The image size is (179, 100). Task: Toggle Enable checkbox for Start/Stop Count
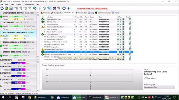pos(129,24)
